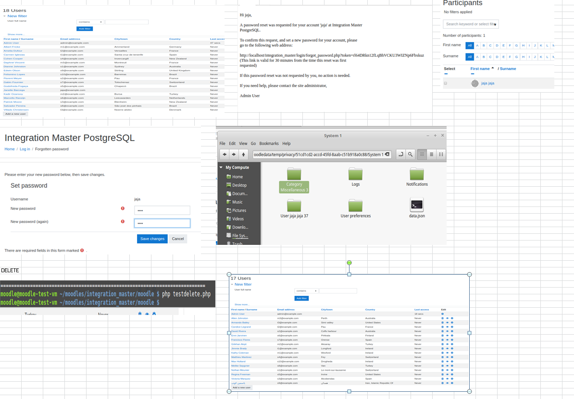
Task: Click the edit gear for Kathy Coleman
Action: click(452, 352)
